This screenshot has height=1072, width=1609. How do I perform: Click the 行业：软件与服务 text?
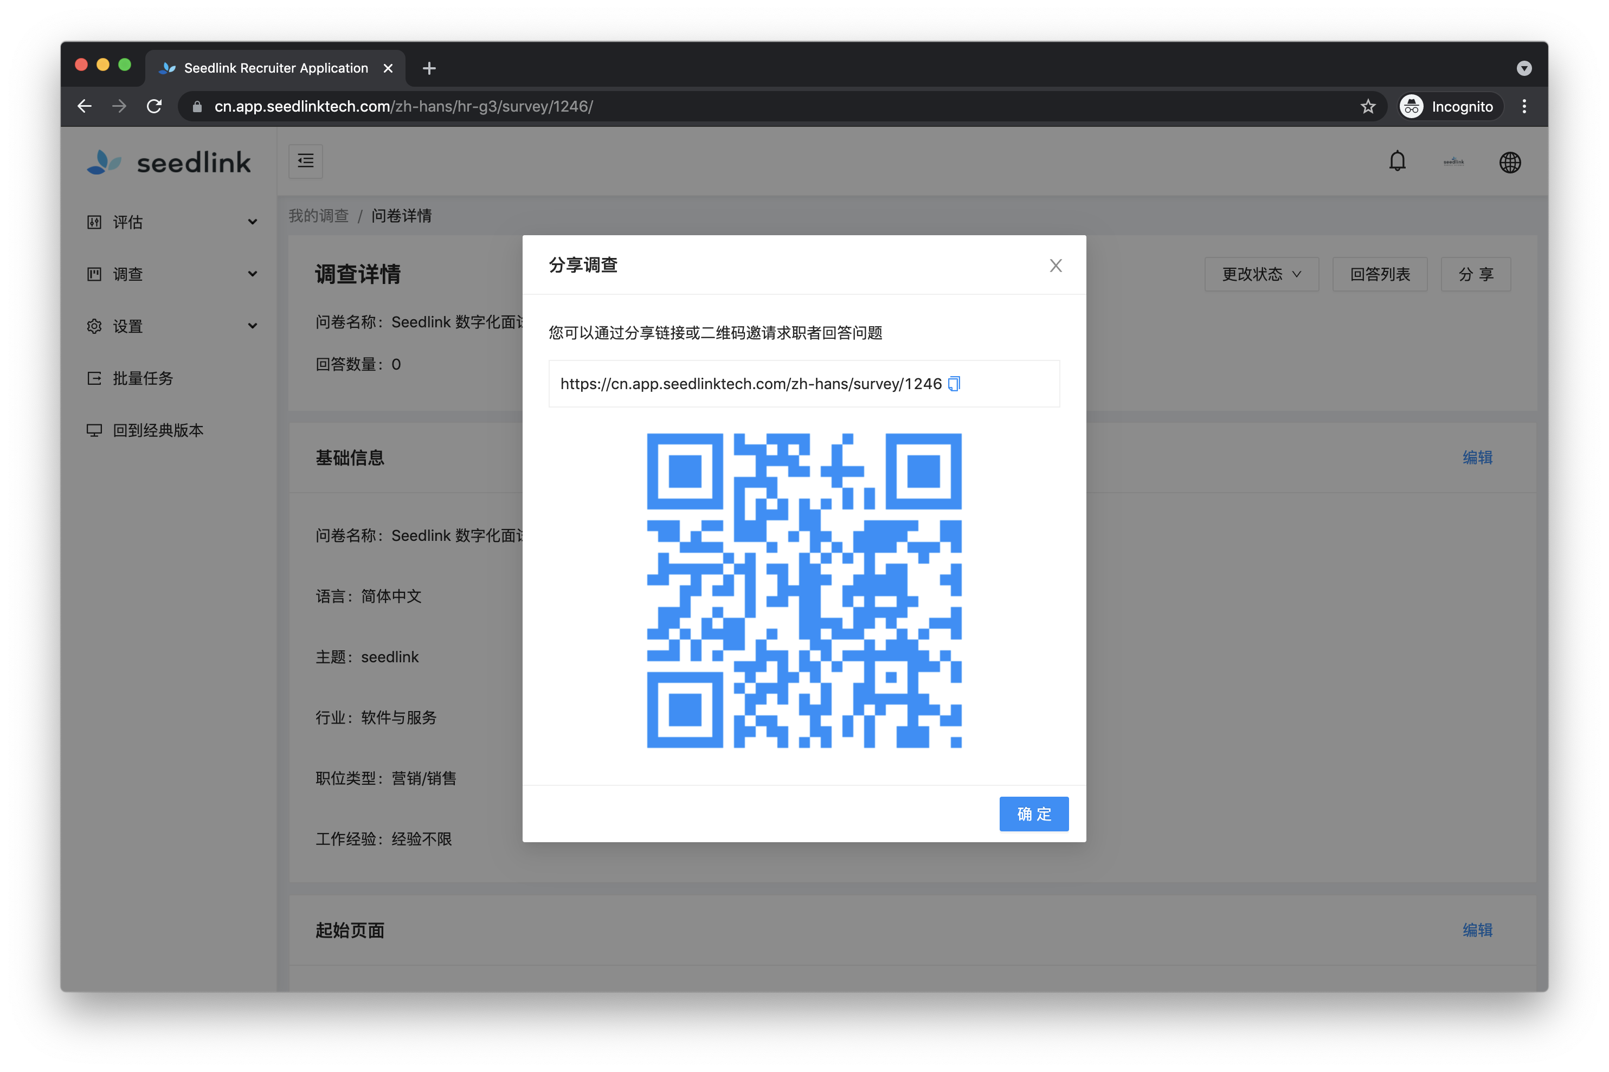click(x=375, y=718)
